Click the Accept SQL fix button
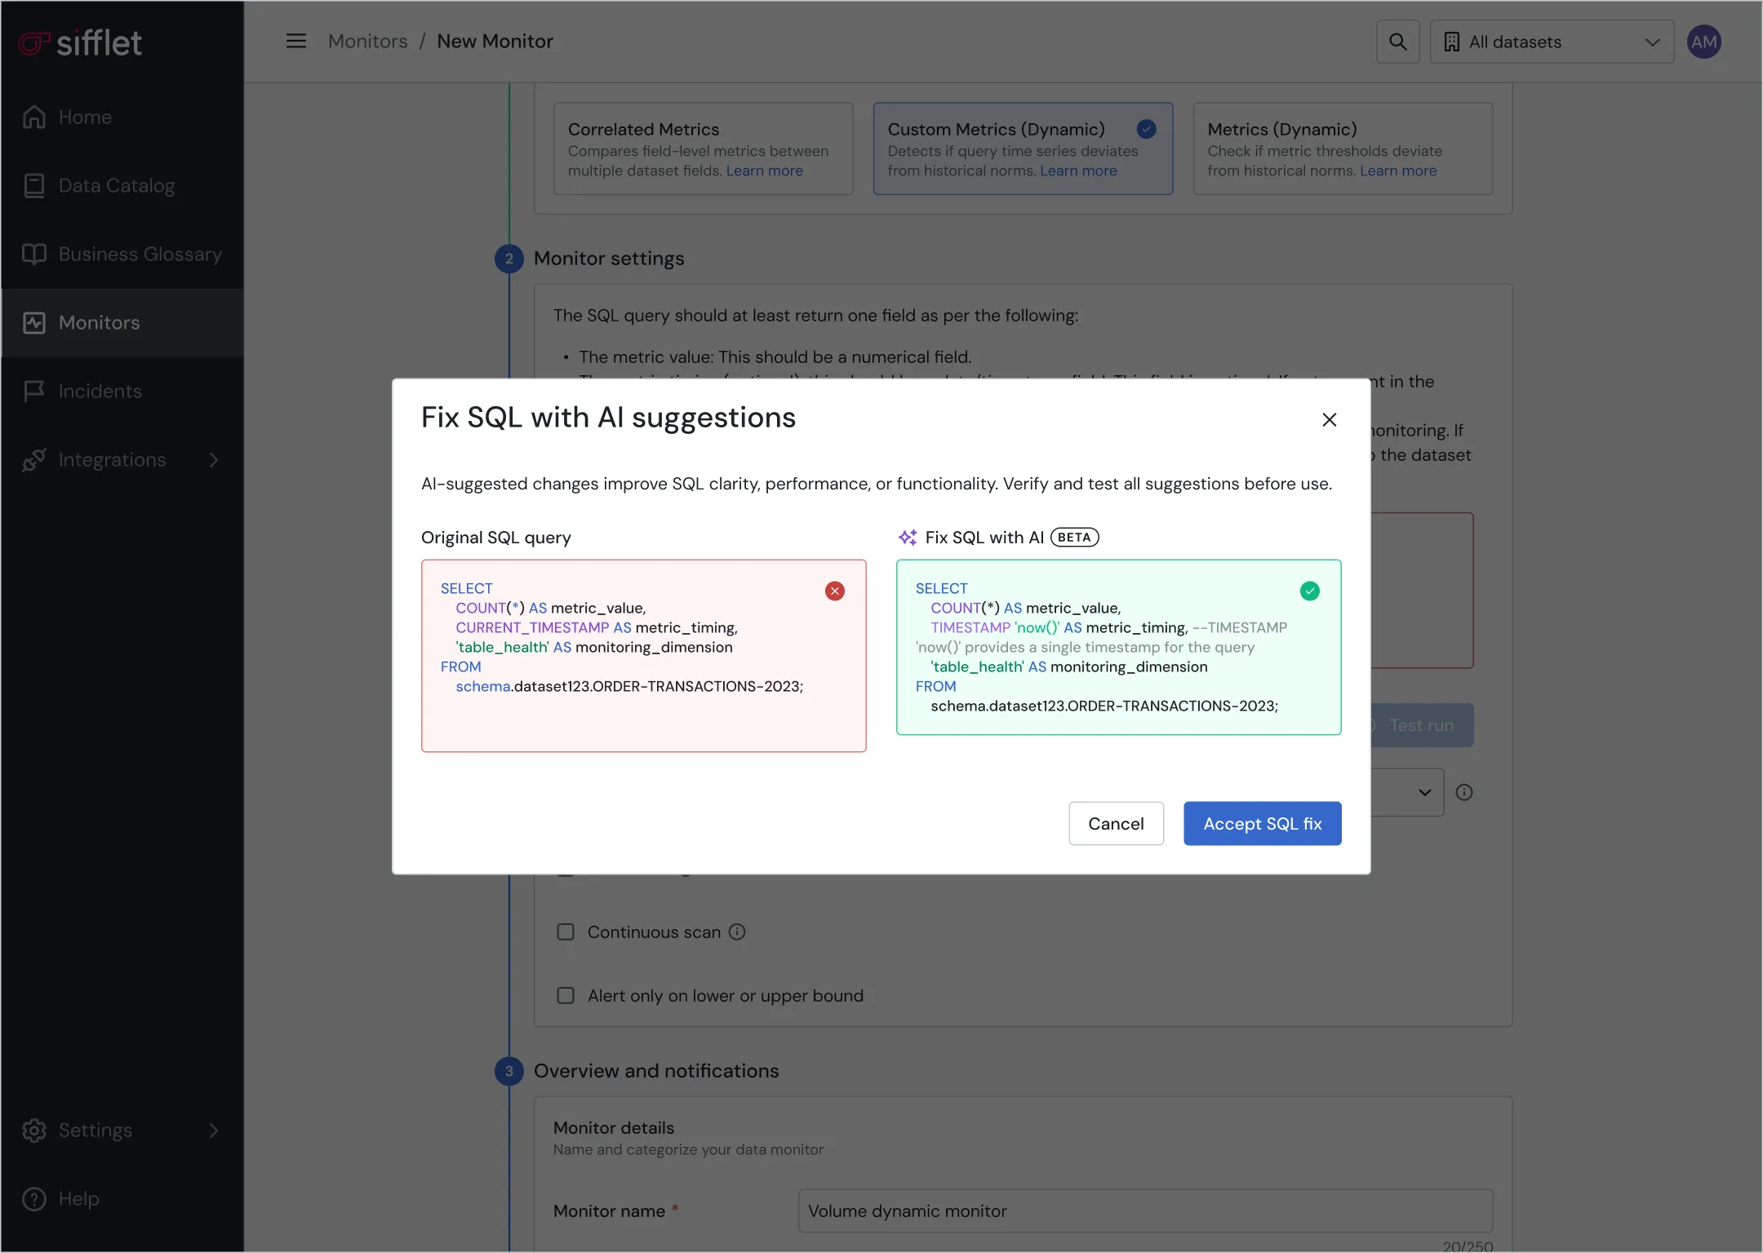This screenshot has width=1763, height=1253. [1262, 823]
